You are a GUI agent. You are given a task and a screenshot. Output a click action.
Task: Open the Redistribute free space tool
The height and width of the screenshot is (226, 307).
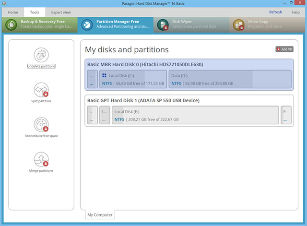[41, 124]
